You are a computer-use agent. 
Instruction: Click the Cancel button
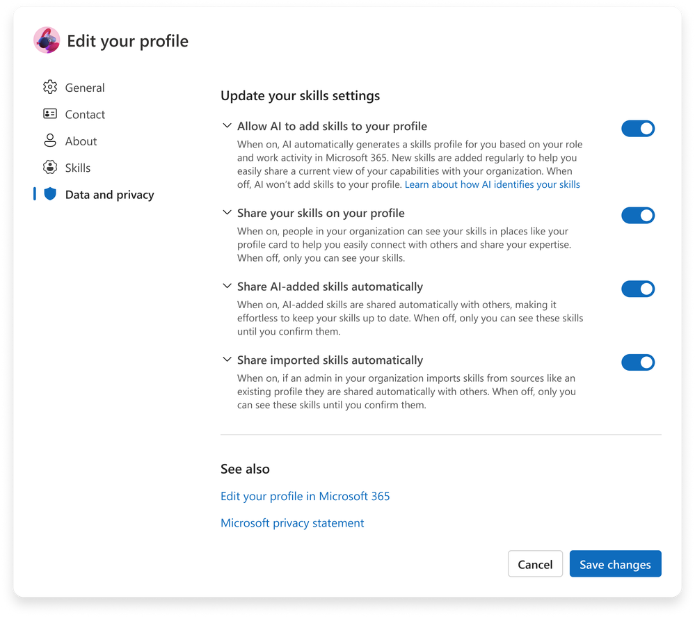coord(535,564)
